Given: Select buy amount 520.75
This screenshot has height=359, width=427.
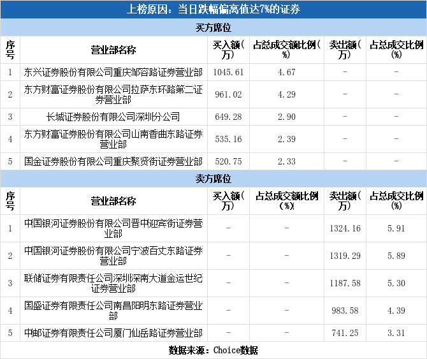Looking at the screenshot, I should pyautogui.click(x=228, y=161).
